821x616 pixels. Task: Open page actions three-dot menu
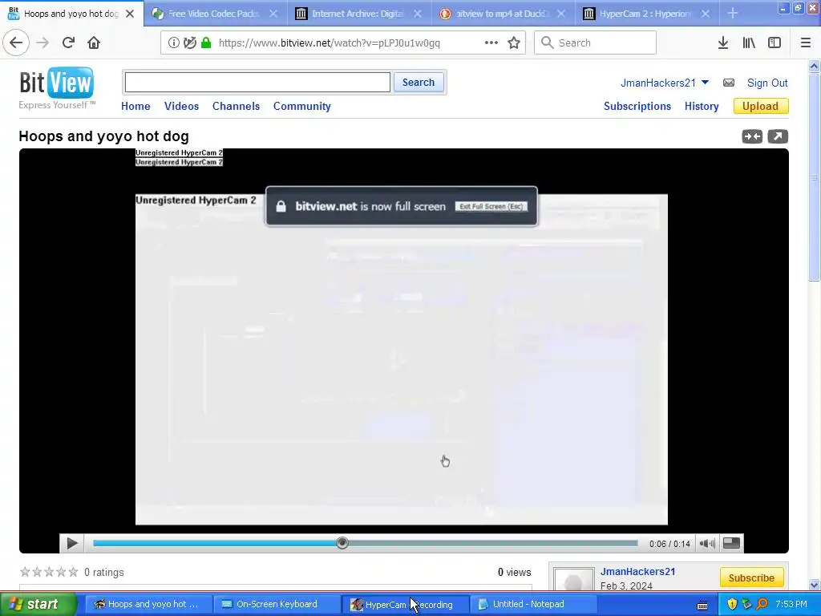[491, 43]
